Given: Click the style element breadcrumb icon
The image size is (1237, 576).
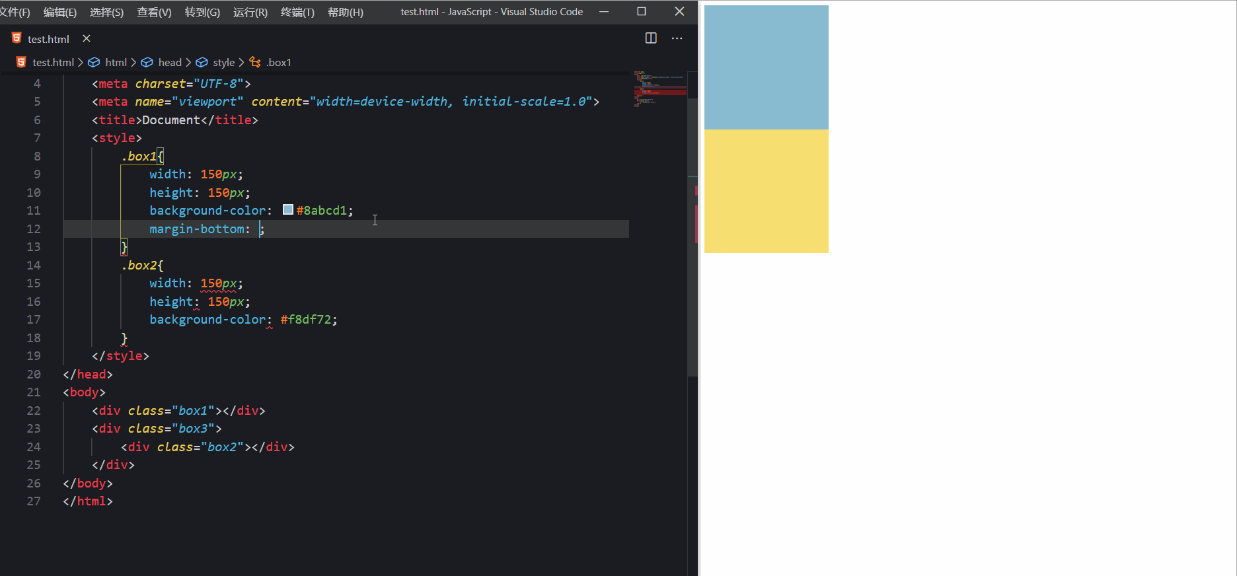Looking at the screenshot, I should point(202,62).
